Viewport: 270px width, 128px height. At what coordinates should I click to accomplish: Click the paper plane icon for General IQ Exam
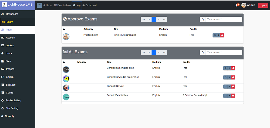click(x=233, y=87)
